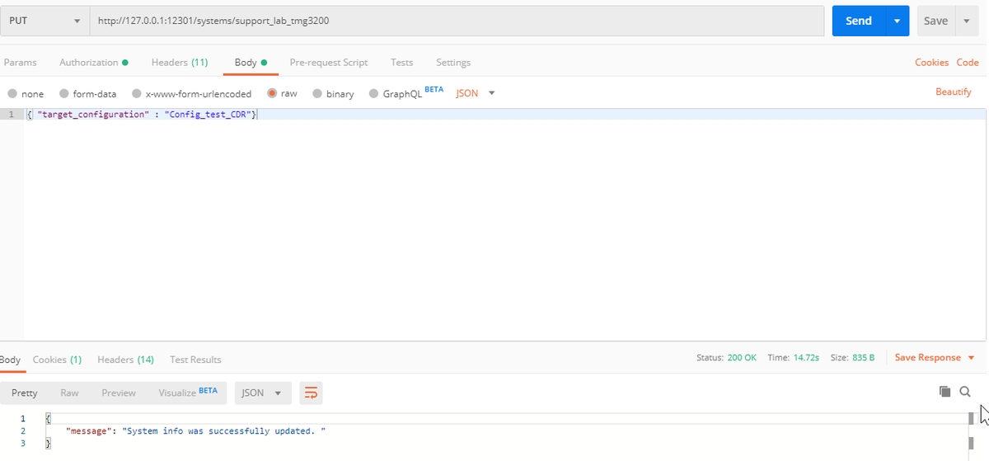Switch to the Headers (11) request tab
Image resolution: width=989 pixels, height=461 pixels.
point(179,63)
